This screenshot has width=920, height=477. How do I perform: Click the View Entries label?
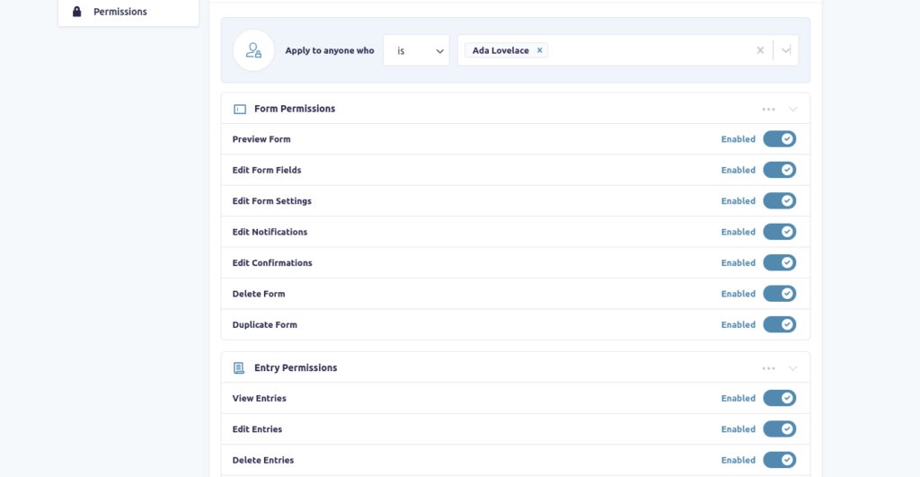click(260, 398)
